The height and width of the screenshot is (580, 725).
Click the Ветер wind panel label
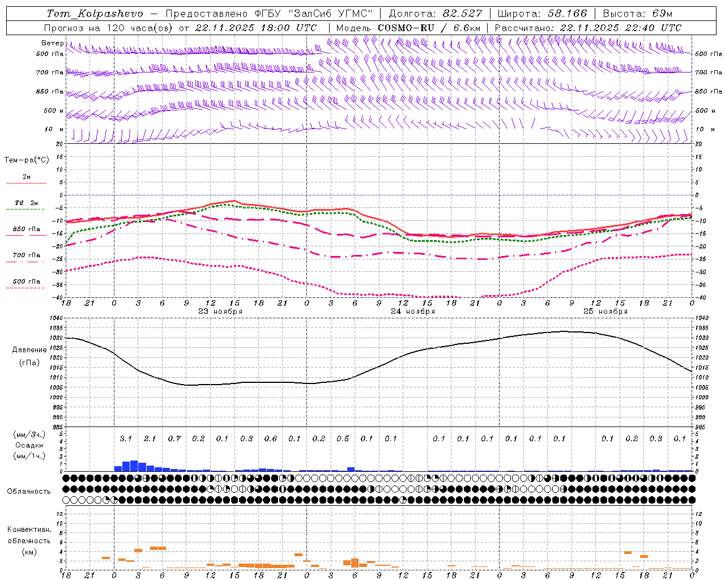52,43
